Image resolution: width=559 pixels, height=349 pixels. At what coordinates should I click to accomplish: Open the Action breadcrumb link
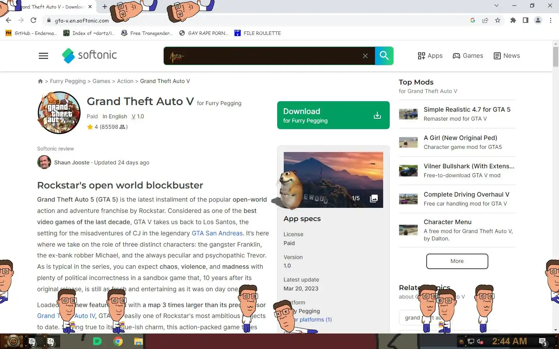point(125,81)
